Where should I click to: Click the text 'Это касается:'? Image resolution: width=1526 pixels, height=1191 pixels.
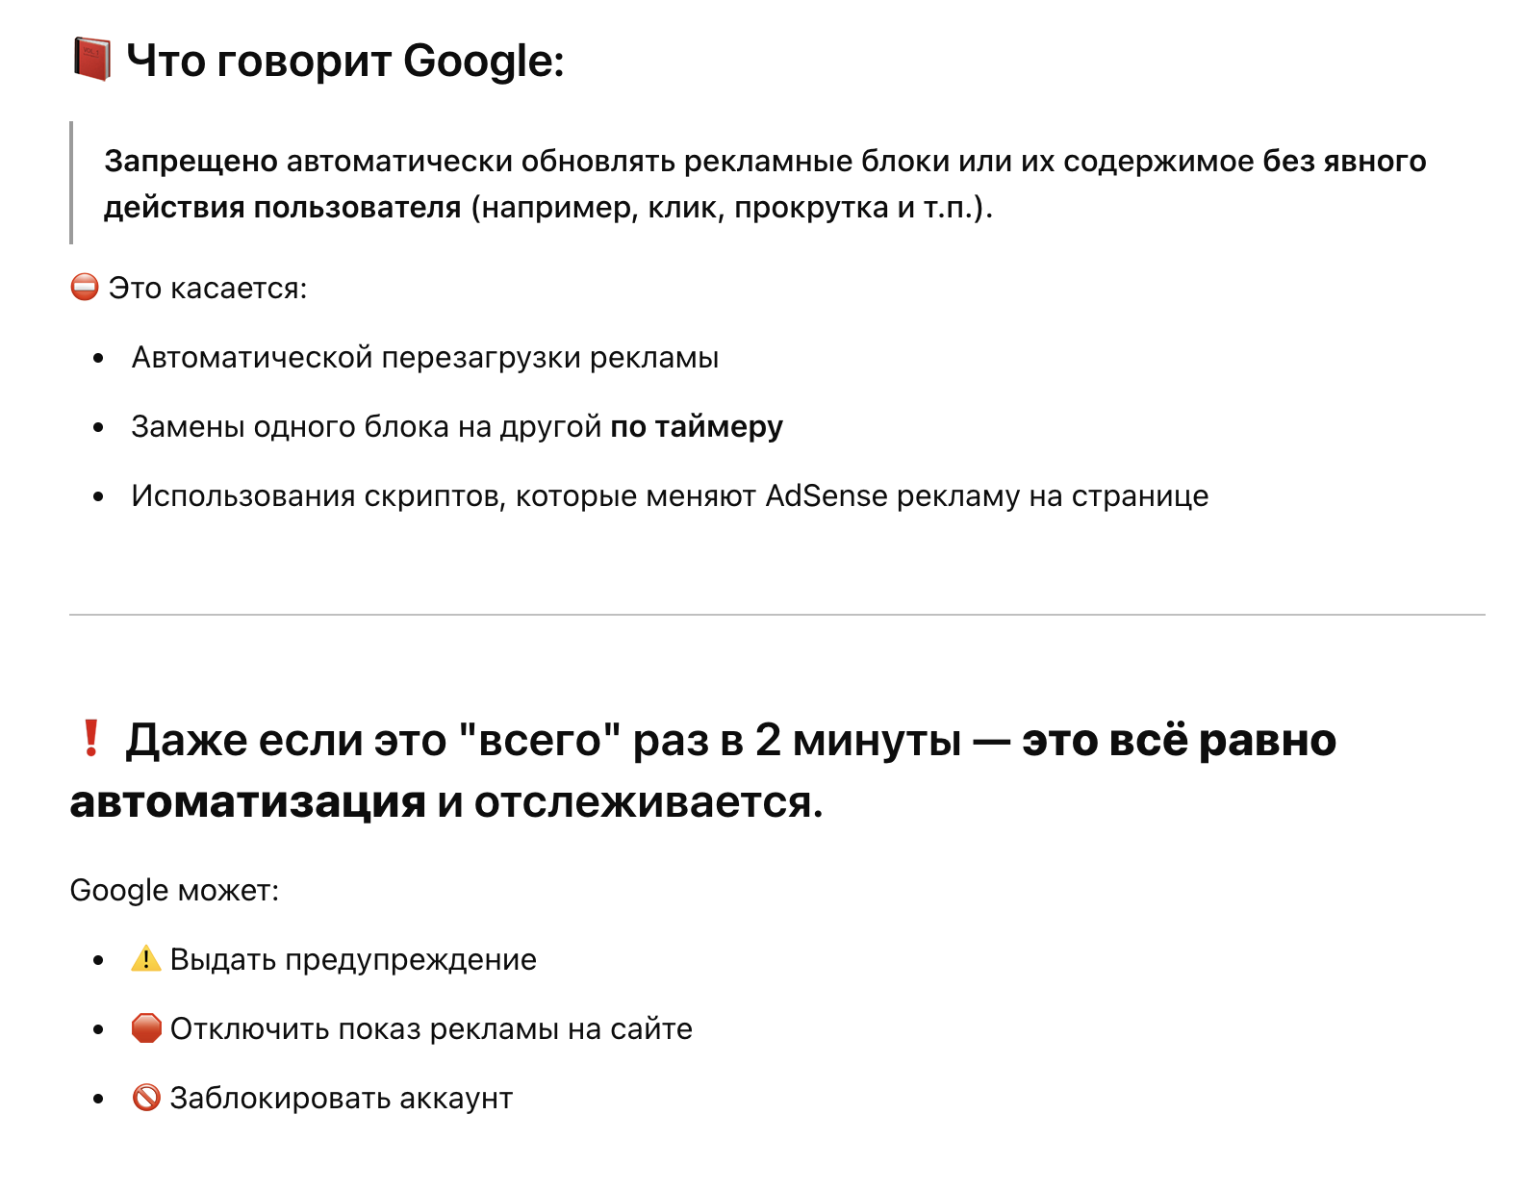(x=208, y=288)
